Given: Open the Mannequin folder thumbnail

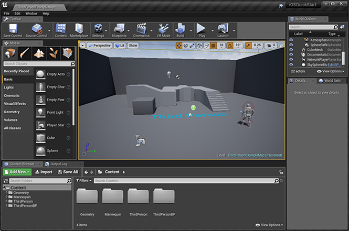Looking at the screenshot, I should (113, 197).
